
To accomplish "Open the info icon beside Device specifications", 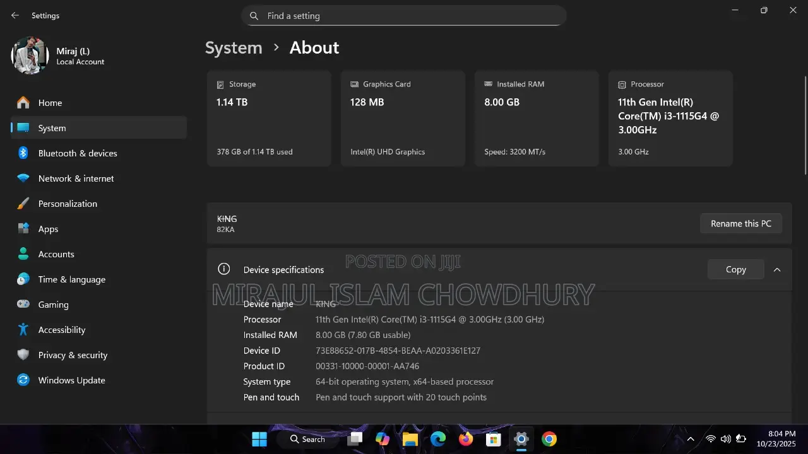I will [x=224, y=269].
